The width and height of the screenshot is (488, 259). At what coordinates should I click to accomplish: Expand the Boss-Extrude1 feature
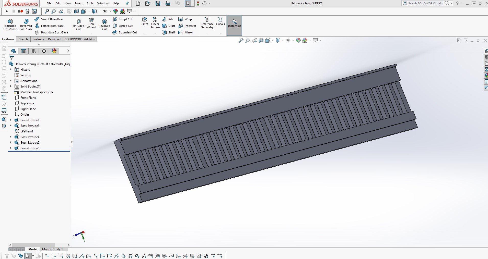[x=11, y=120]
